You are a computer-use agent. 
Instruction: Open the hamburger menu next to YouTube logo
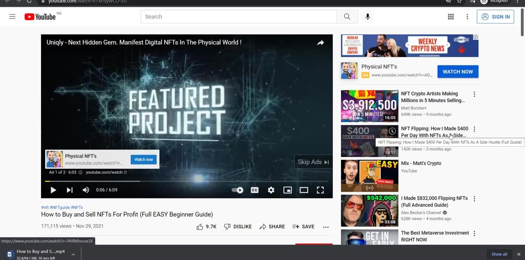12,16
